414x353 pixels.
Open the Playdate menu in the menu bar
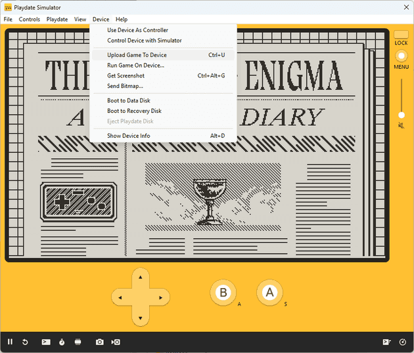tap(57, 20)
